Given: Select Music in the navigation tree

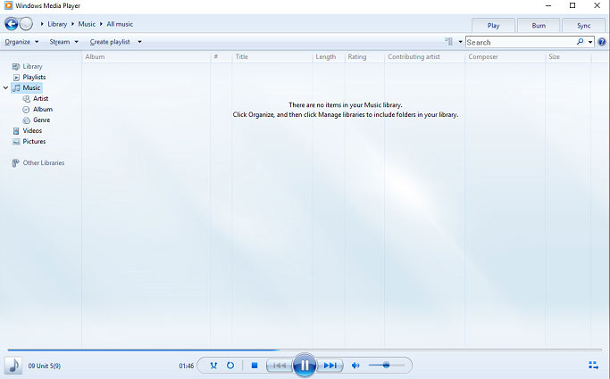Looking at the screenshot, I should [x=27, y=87].
